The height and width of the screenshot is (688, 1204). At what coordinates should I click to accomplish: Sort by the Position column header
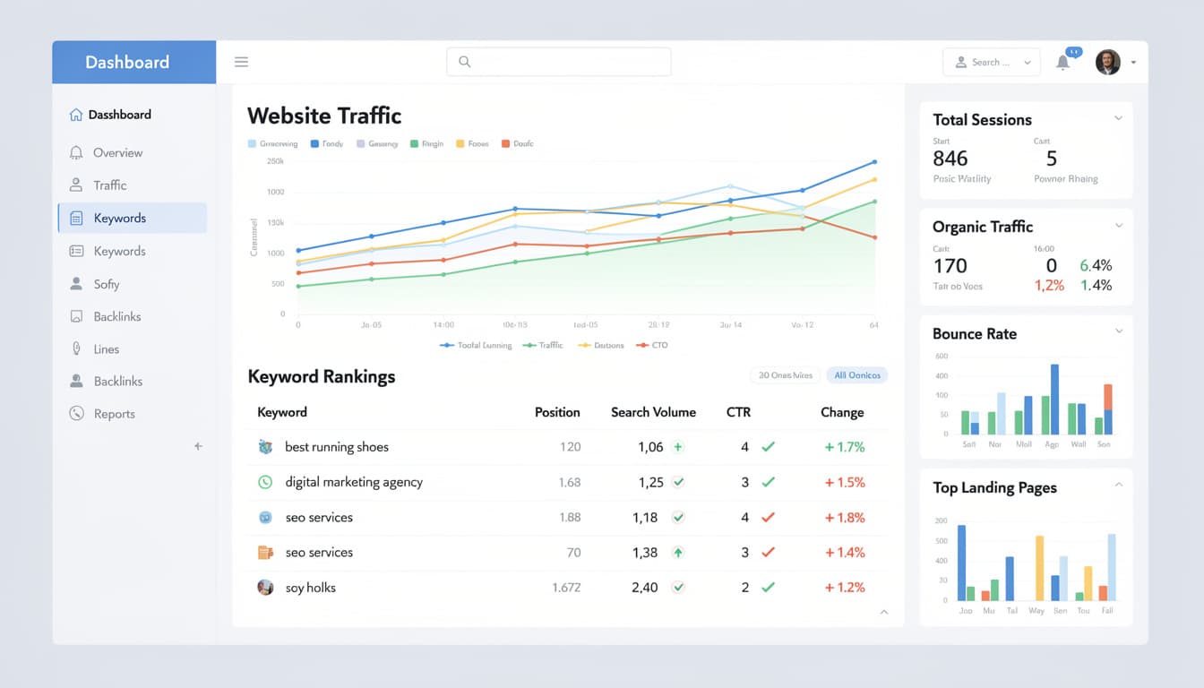(x=557, y=412)
